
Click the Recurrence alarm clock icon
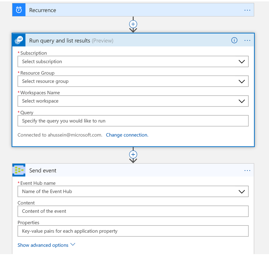tap(19, 10)
